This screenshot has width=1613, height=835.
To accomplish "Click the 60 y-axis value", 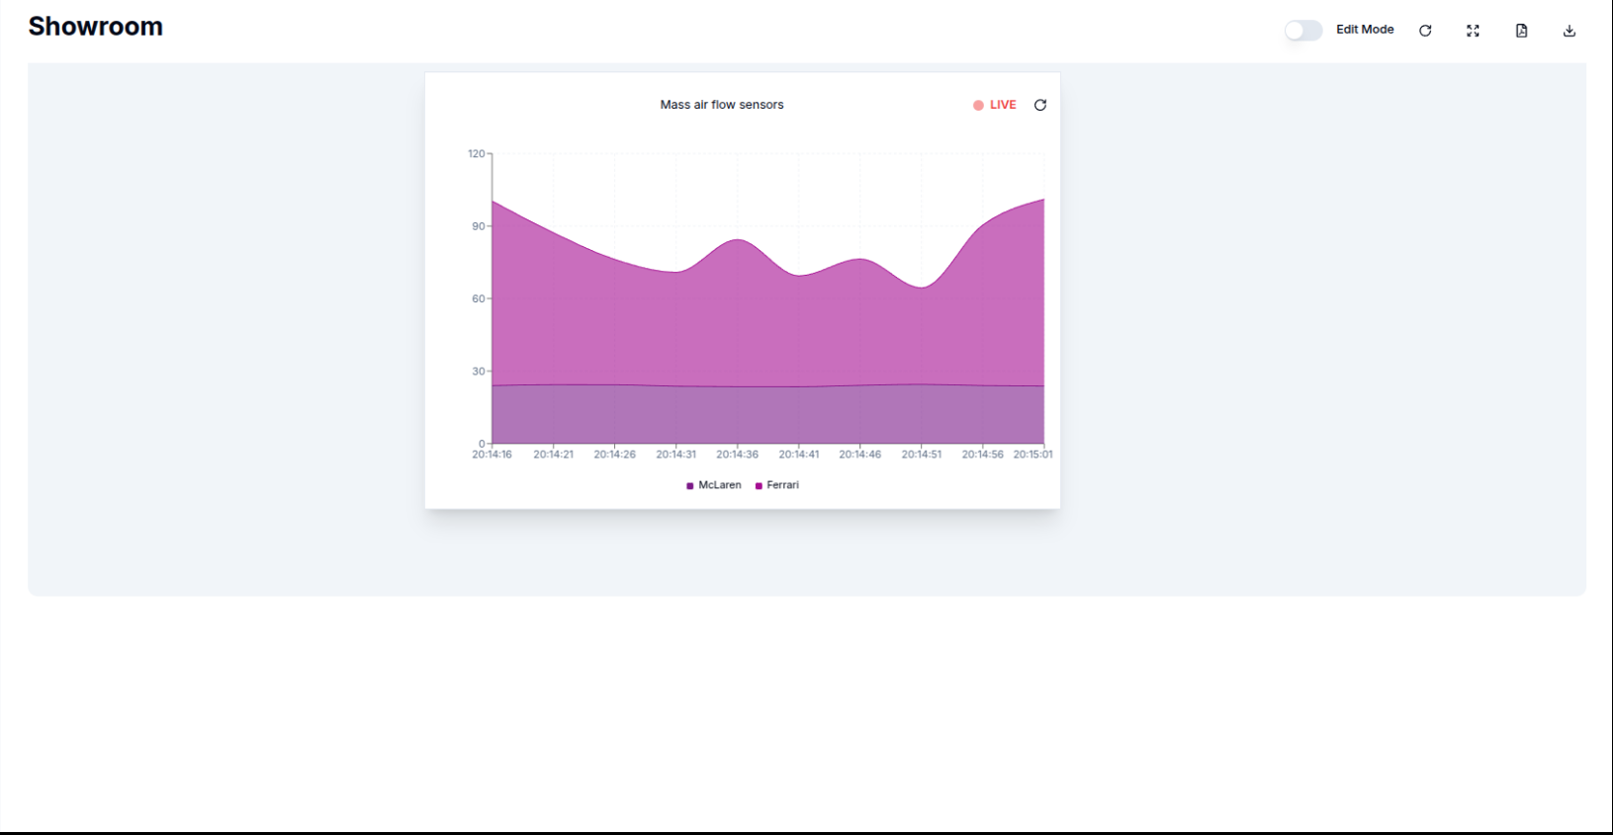I will coord(479,298).
